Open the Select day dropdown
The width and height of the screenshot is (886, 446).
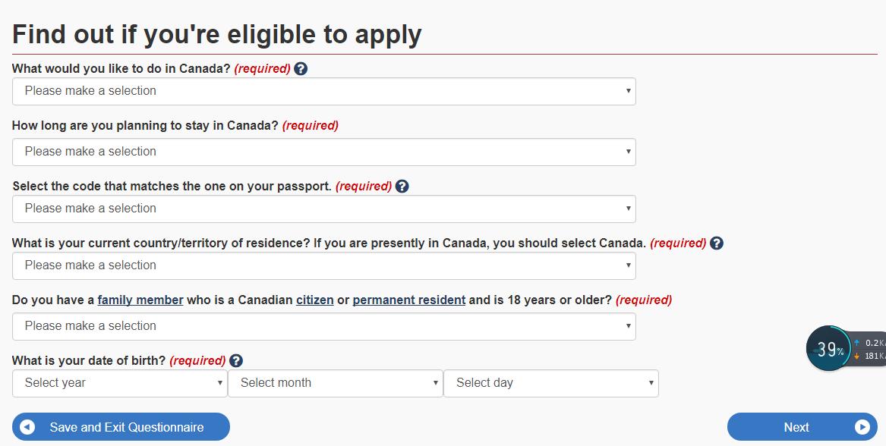coord(550,383)
